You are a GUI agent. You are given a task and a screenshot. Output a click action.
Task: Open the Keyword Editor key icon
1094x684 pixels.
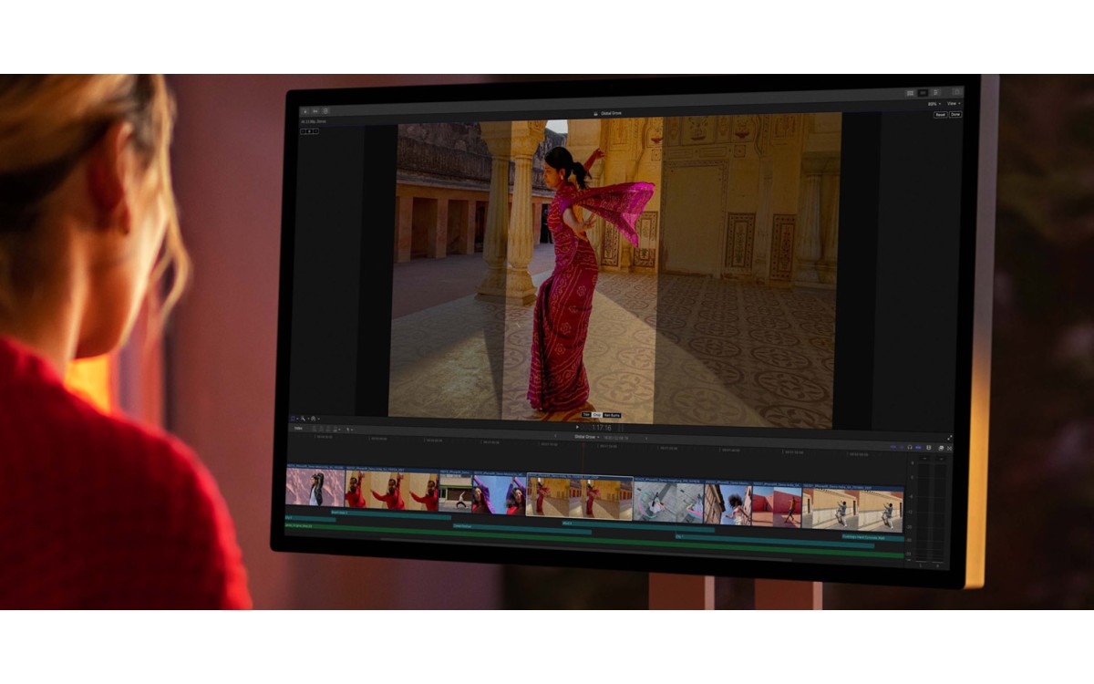pyautogui.click(x=315, y=111)
